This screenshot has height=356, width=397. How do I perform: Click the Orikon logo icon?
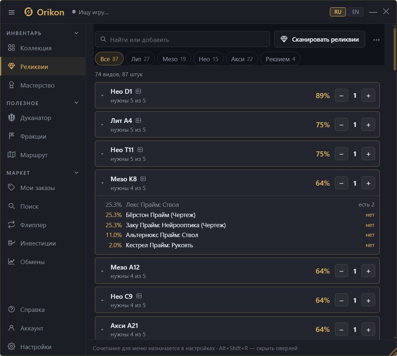pos(28,12)
